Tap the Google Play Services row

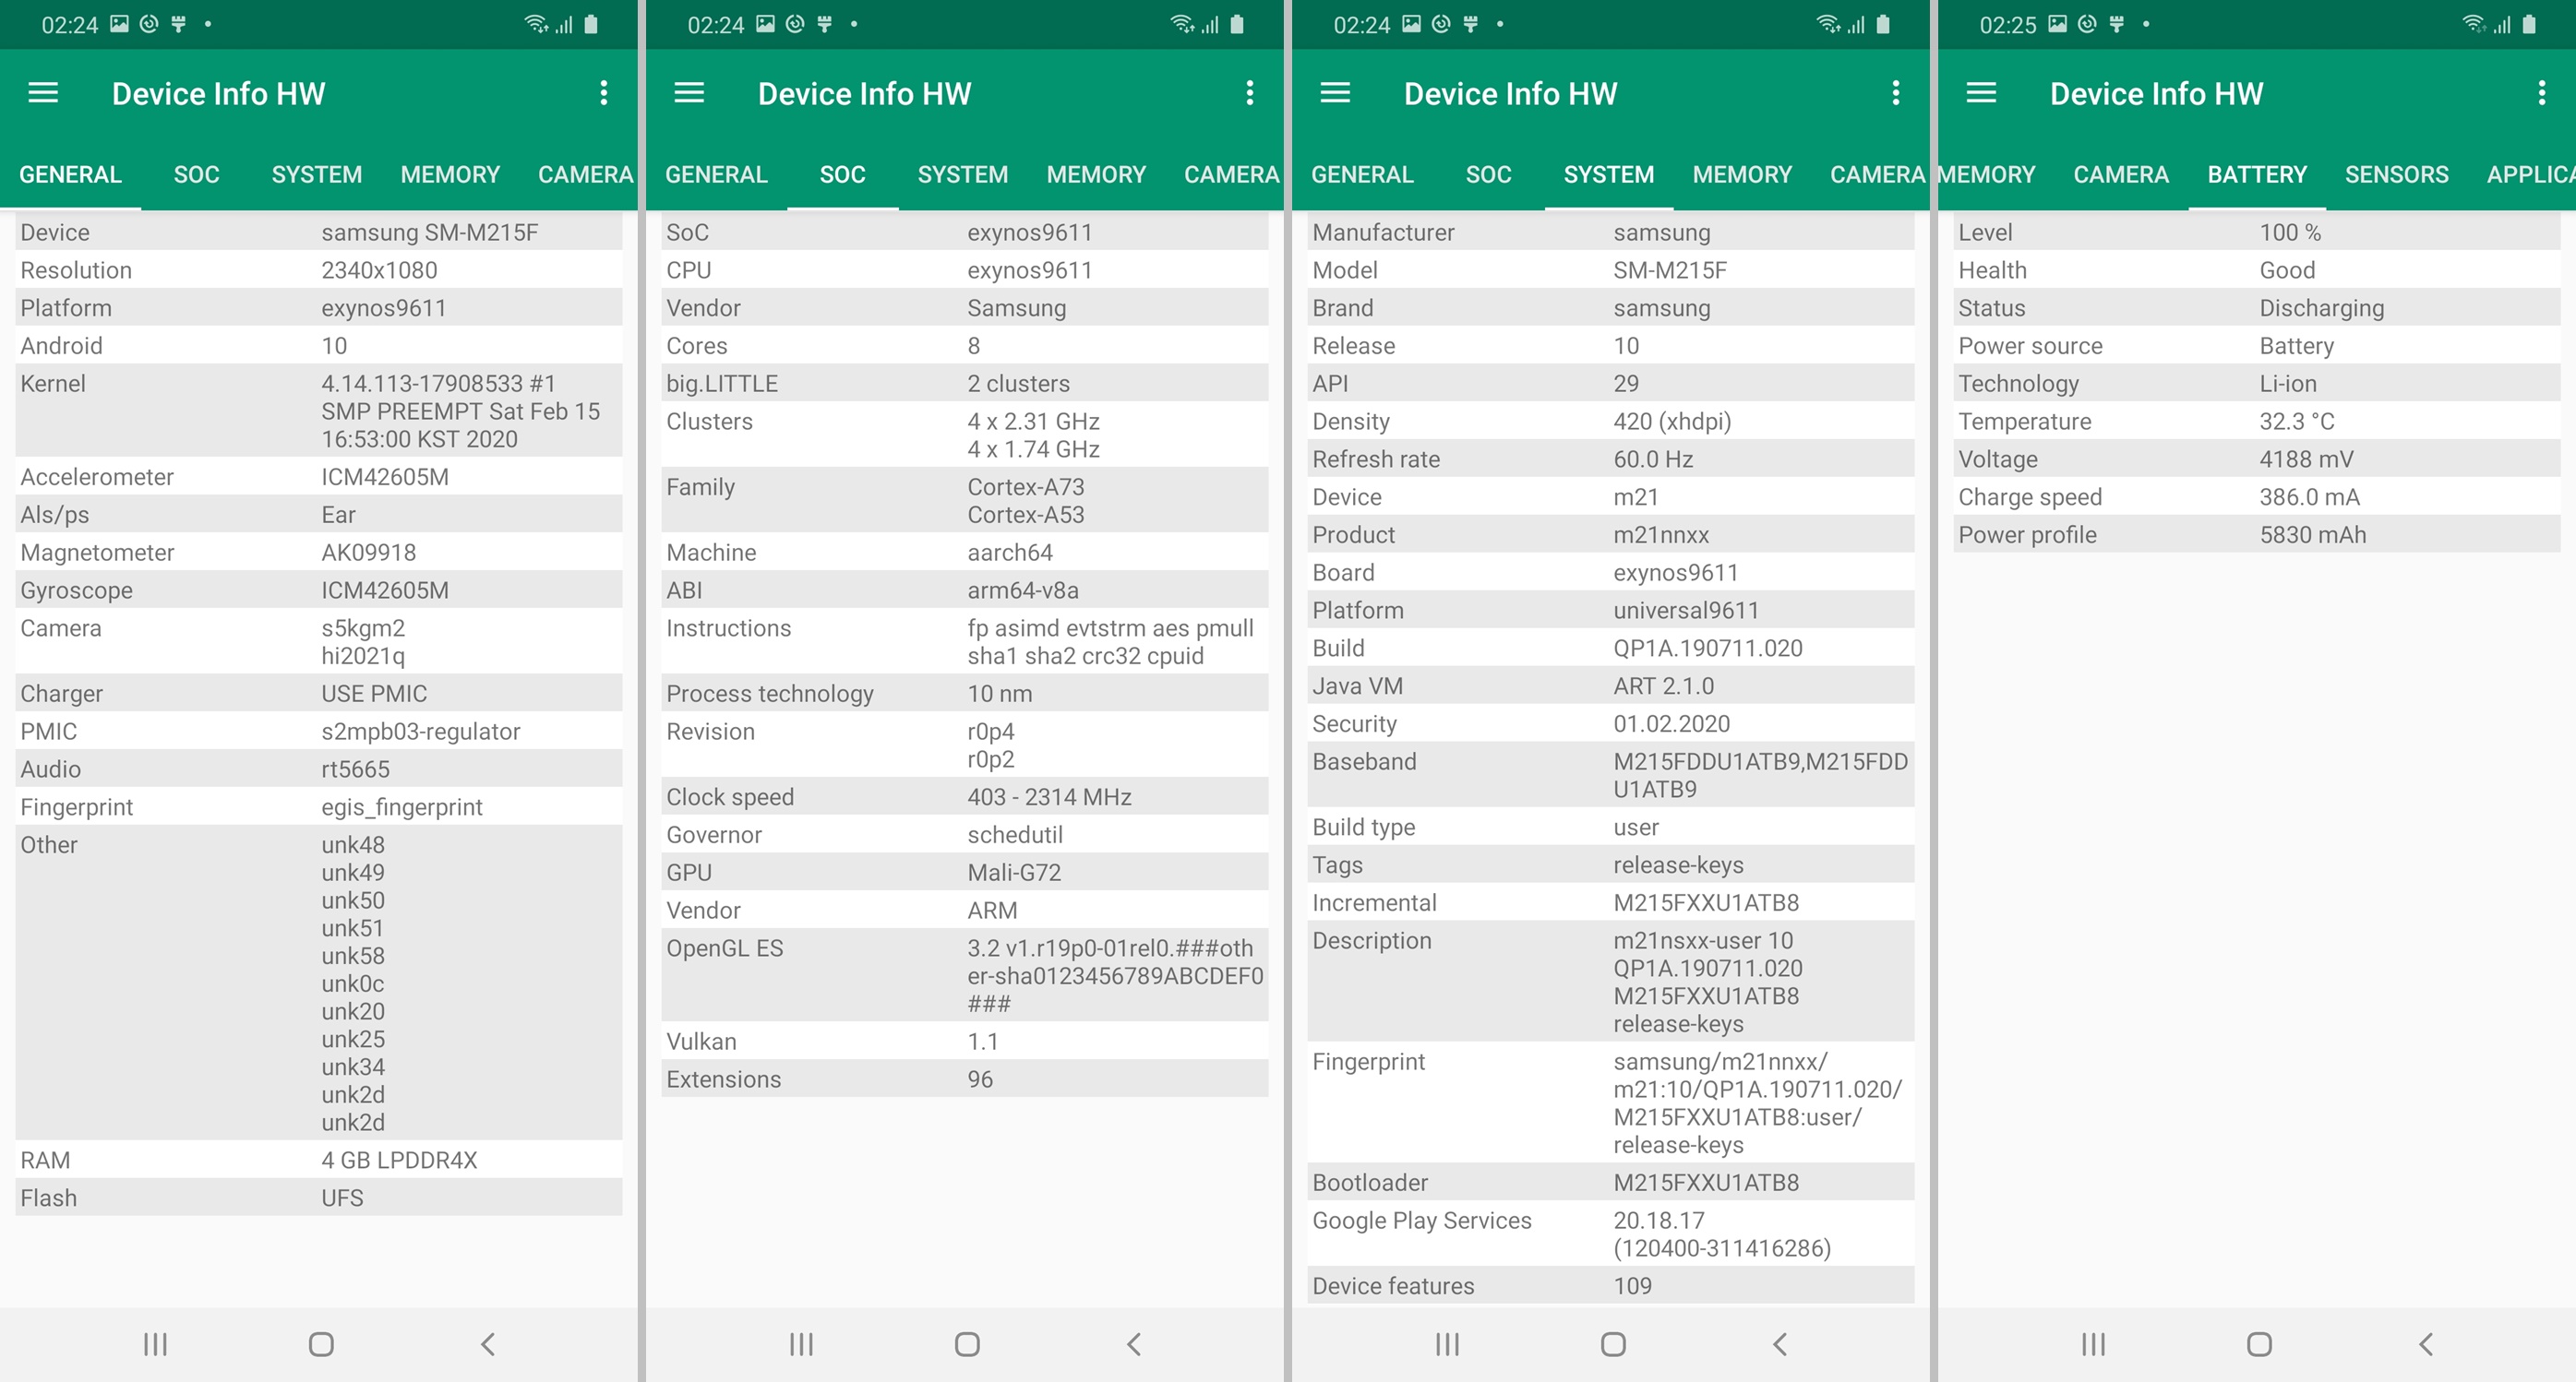click(1610, 1234)
